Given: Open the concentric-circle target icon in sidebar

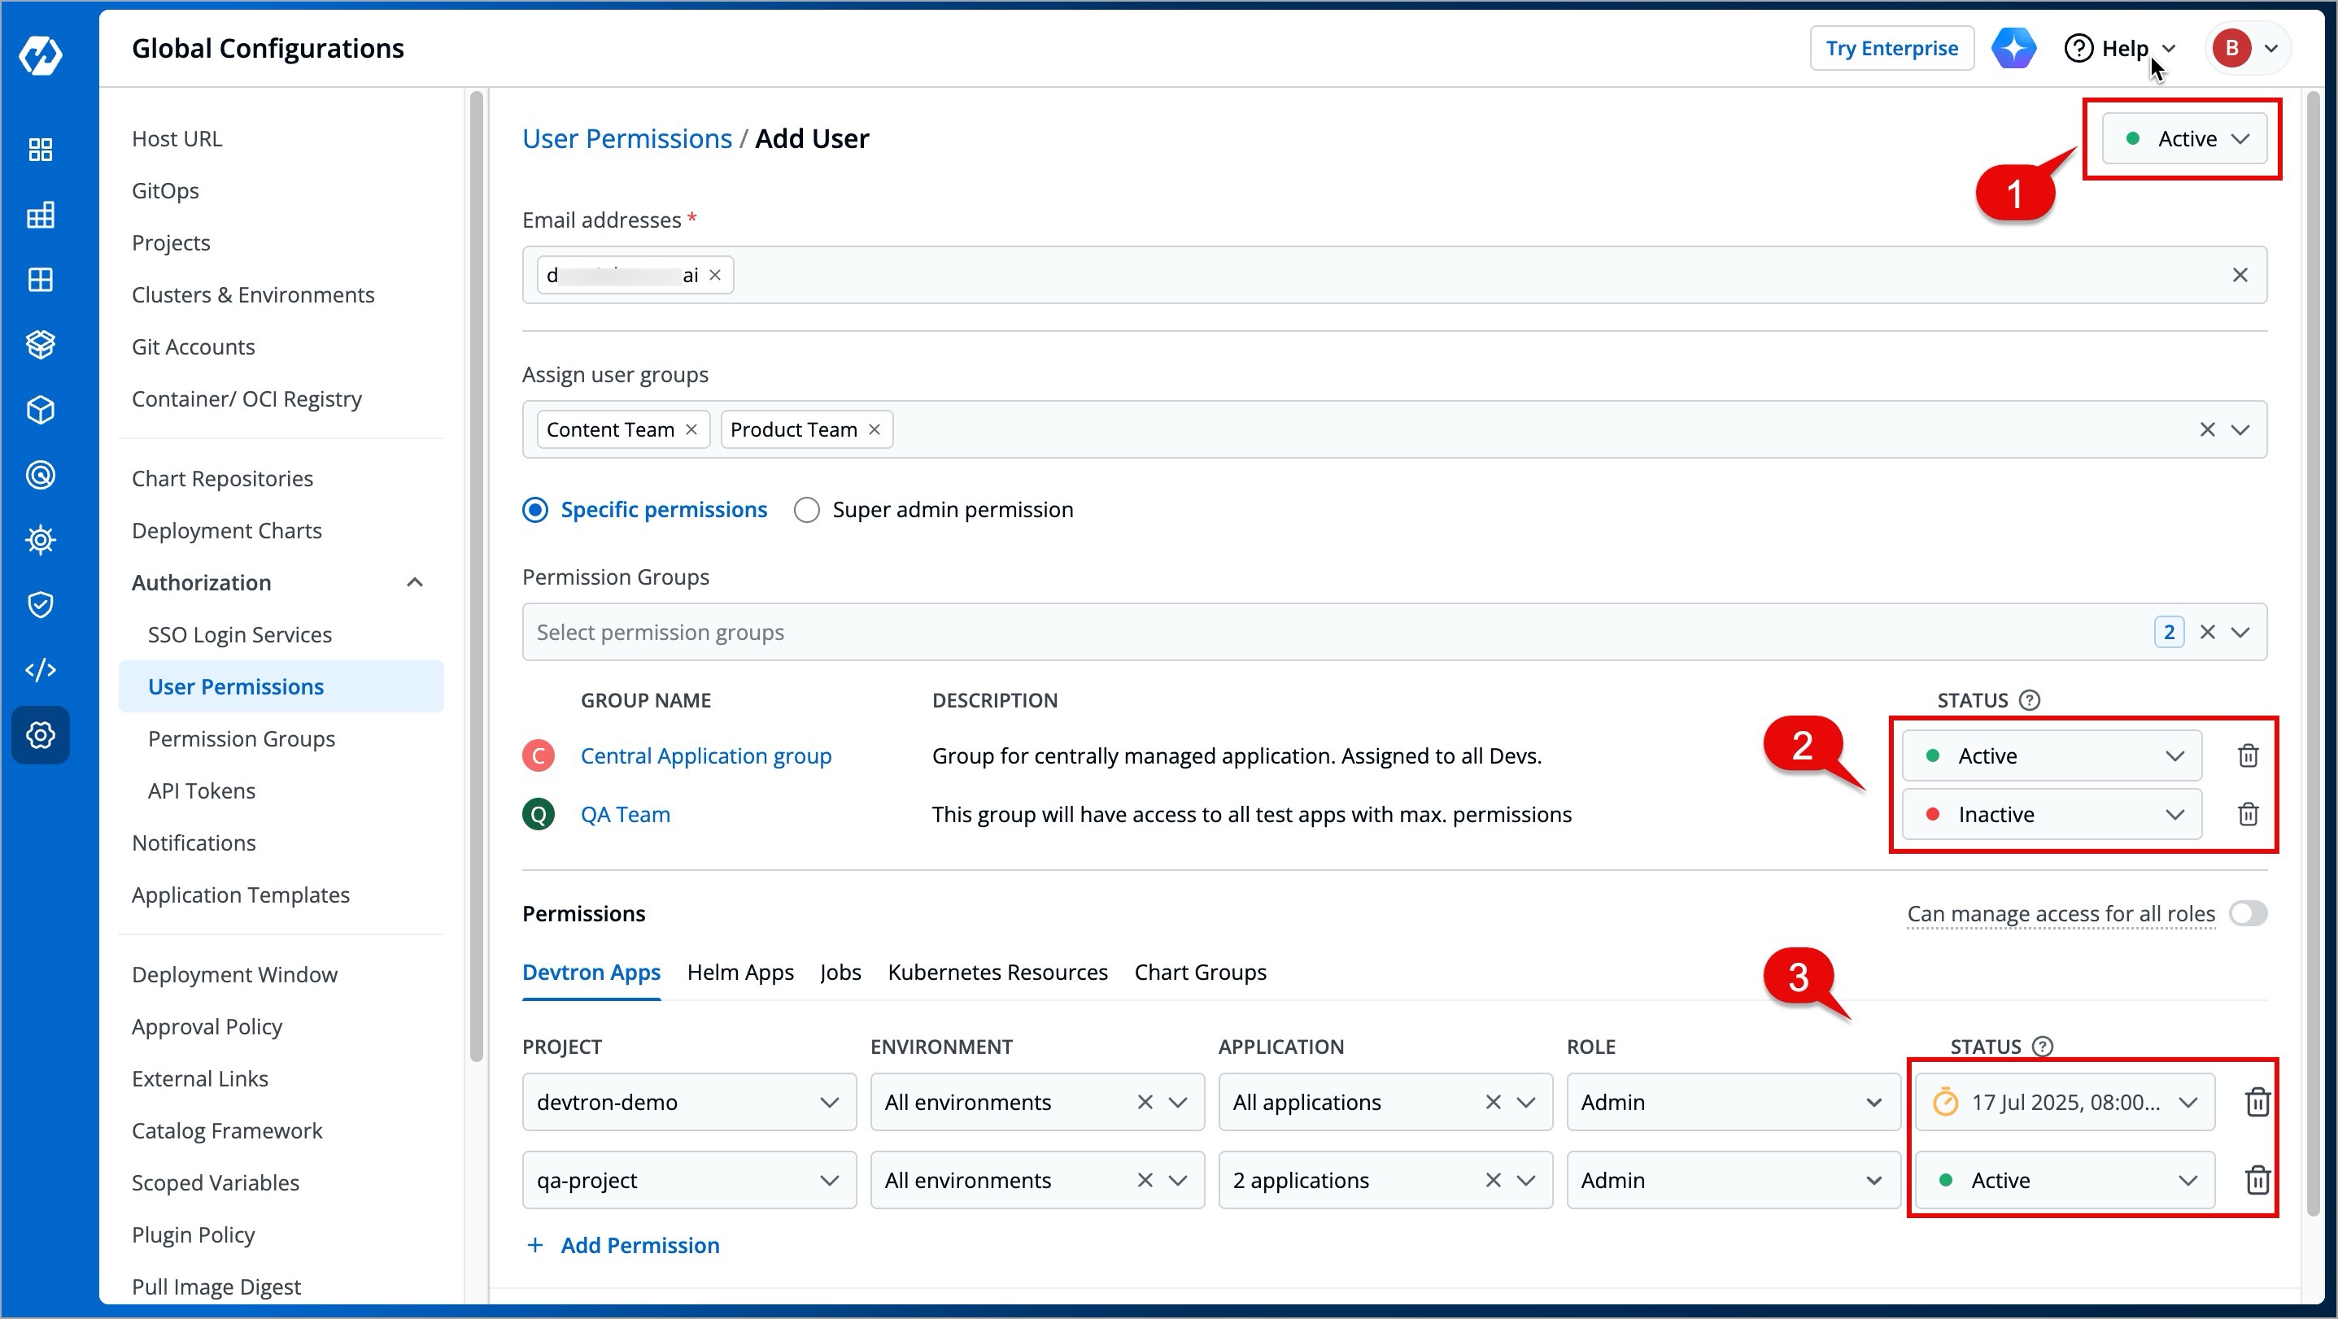Looking at the screenshot, I should coord(40,474).
